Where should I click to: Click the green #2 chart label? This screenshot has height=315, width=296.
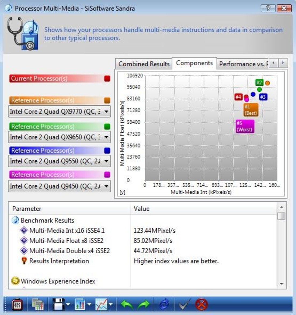259,82
